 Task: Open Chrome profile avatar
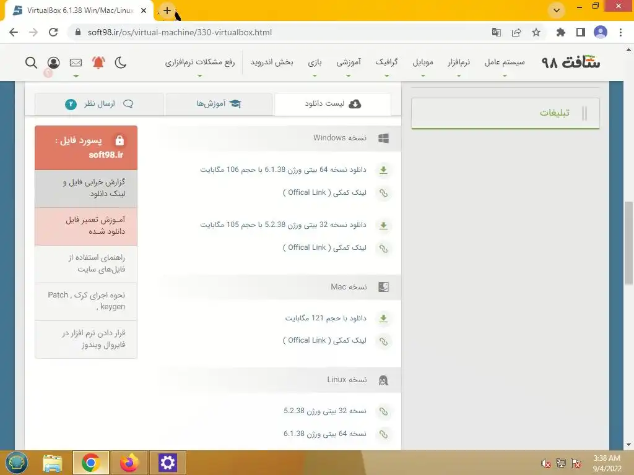601,32
